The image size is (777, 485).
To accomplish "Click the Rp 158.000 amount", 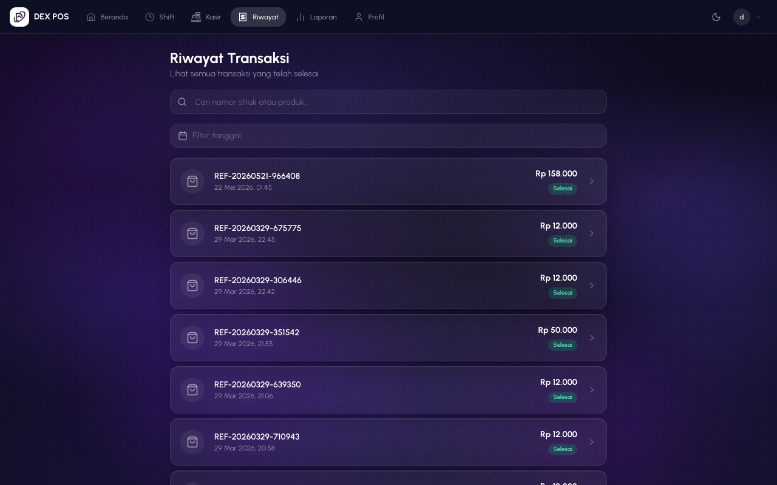I will [x=556, y=174].
